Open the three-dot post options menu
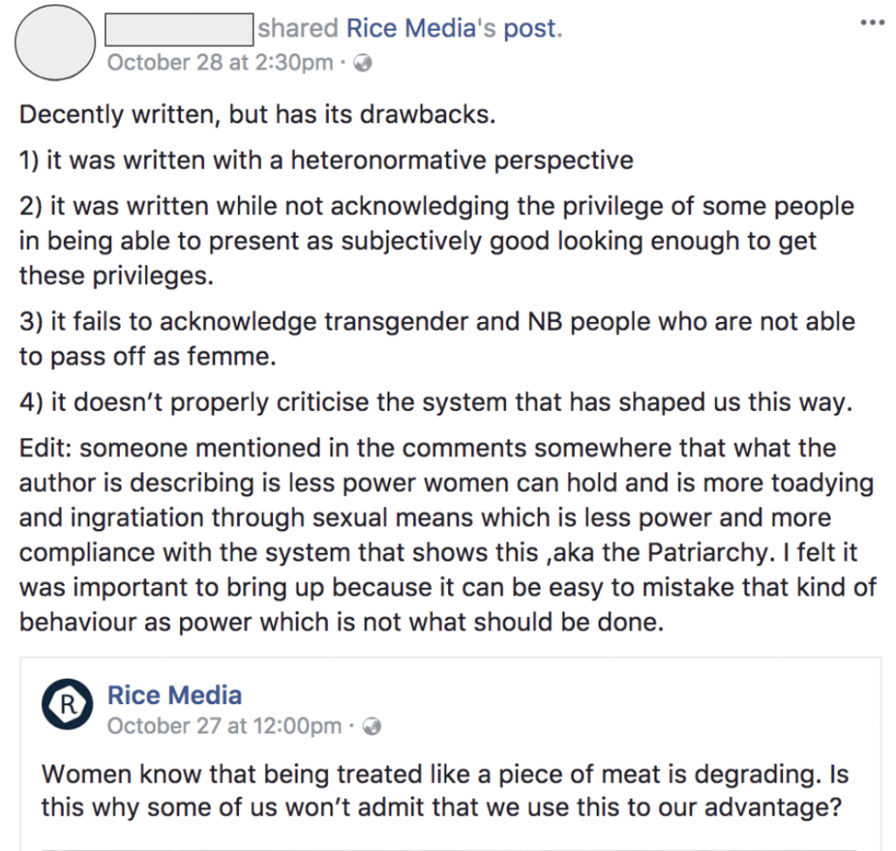896x851 pixels. pos(872,23)
